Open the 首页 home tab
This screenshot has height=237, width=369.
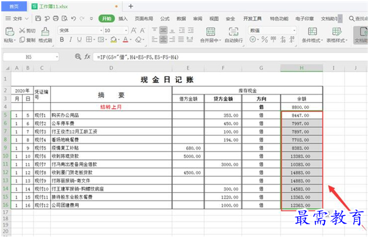coord(14,6)
